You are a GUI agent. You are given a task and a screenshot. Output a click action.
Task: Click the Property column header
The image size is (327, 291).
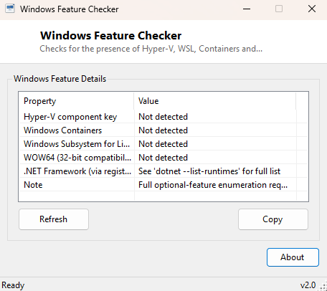pyautogui.click(x=77, y=101)
